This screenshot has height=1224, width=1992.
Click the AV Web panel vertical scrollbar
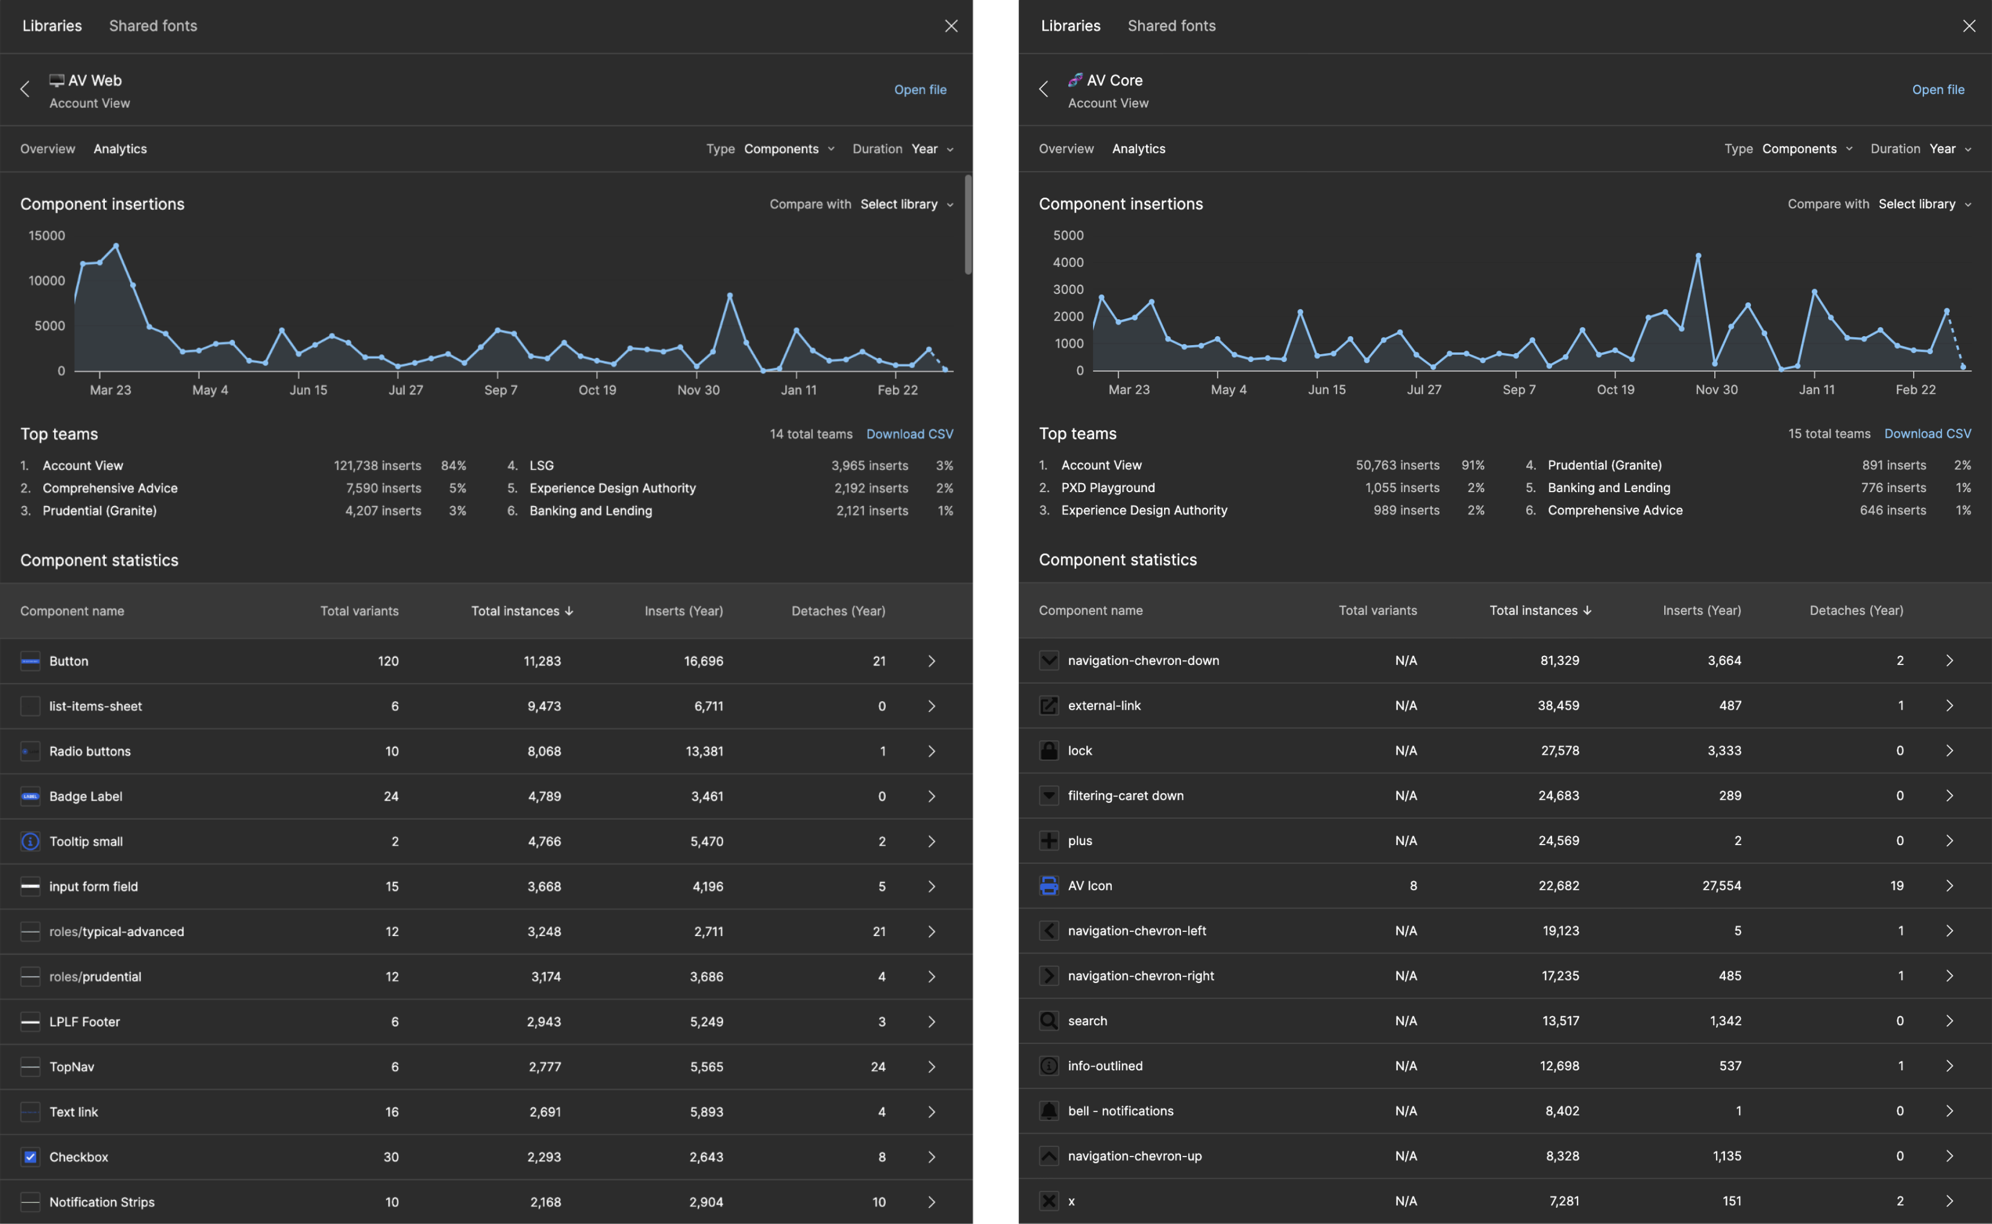pos(968,224)
